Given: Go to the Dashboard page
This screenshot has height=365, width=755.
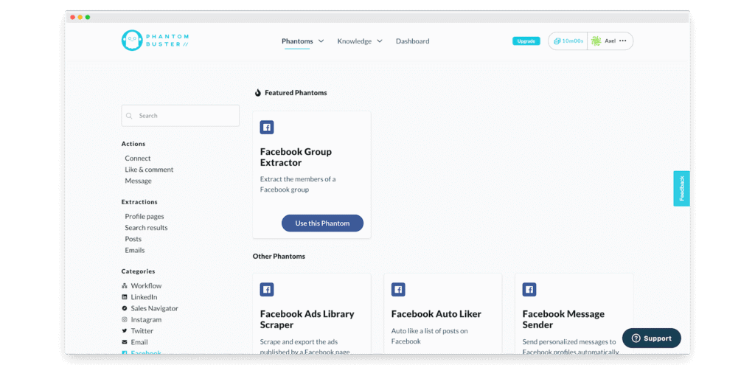Looking at the screenshot, I should (413, 41).
